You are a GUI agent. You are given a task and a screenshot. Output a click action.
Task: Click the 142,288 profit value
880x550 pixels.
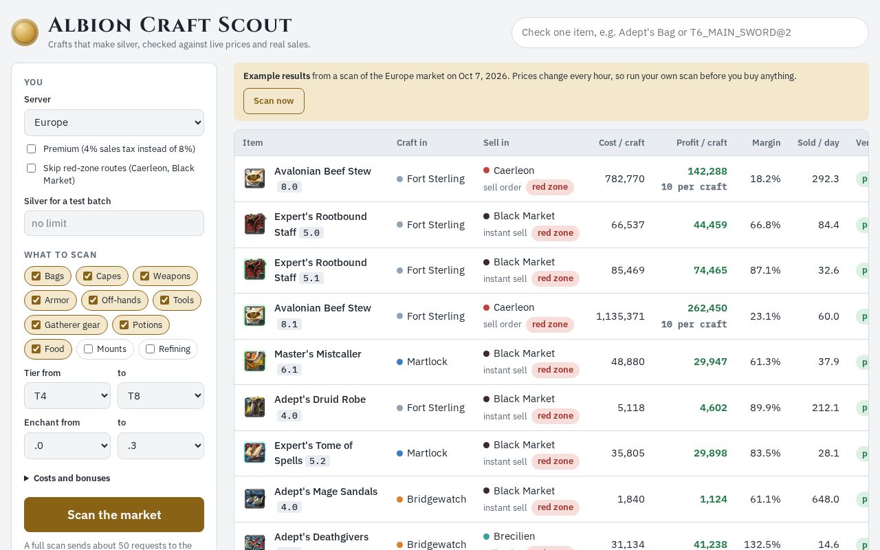(707, 171)
